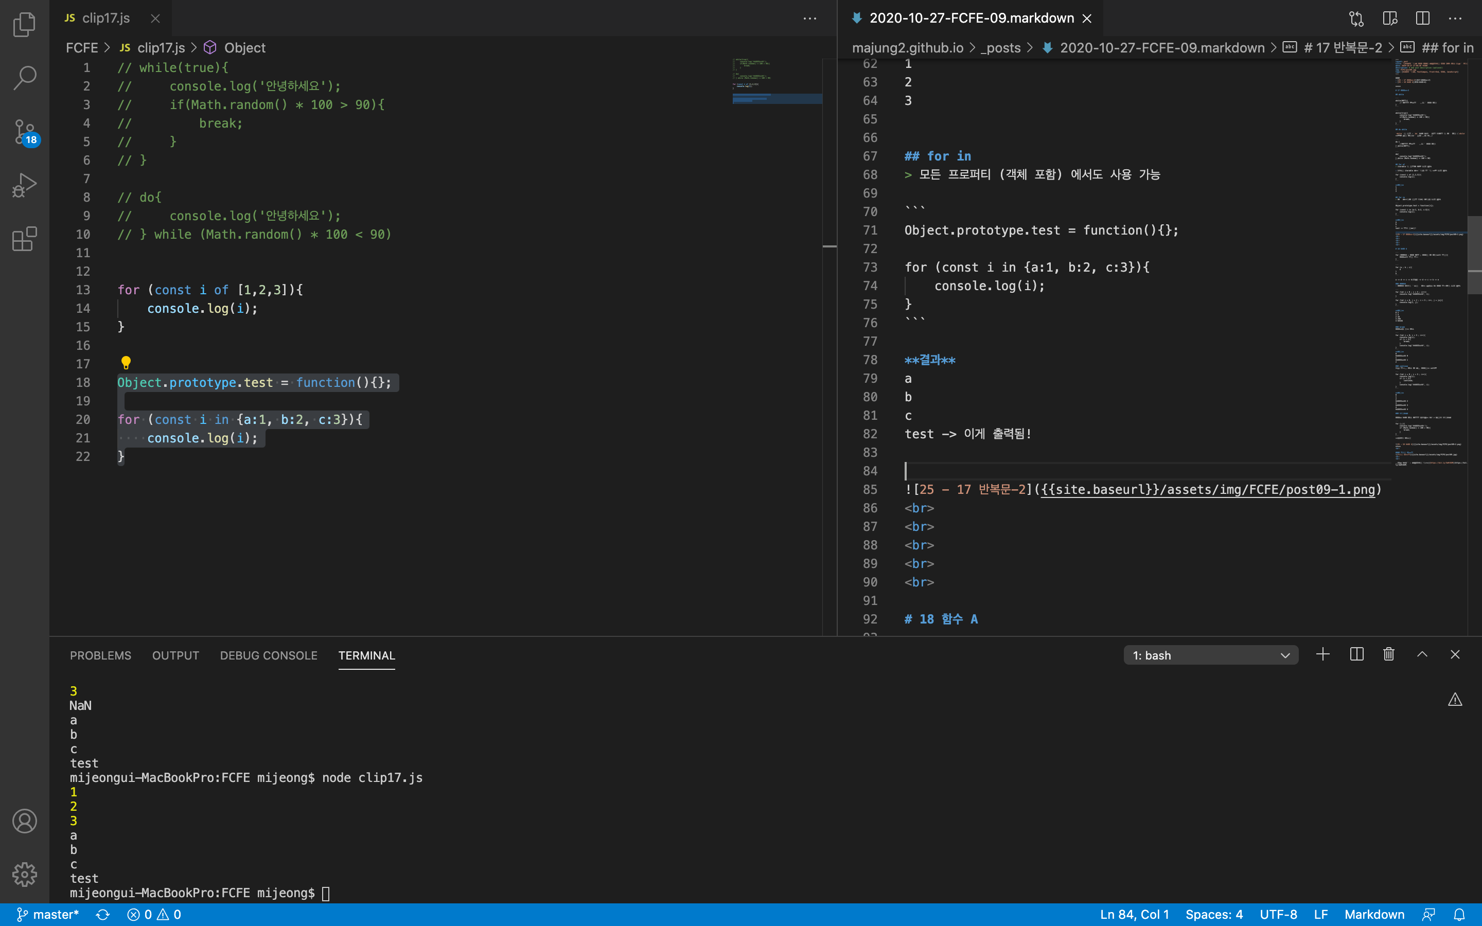Split the markdown editor right
The image size is (1482, 926).
tap(1423, 19)
